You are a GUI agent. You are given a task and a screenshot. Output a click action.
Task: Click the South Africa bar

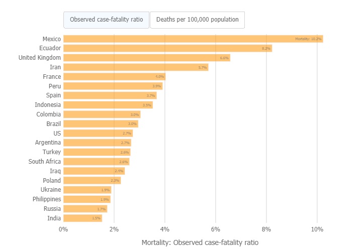coord(96,162)
